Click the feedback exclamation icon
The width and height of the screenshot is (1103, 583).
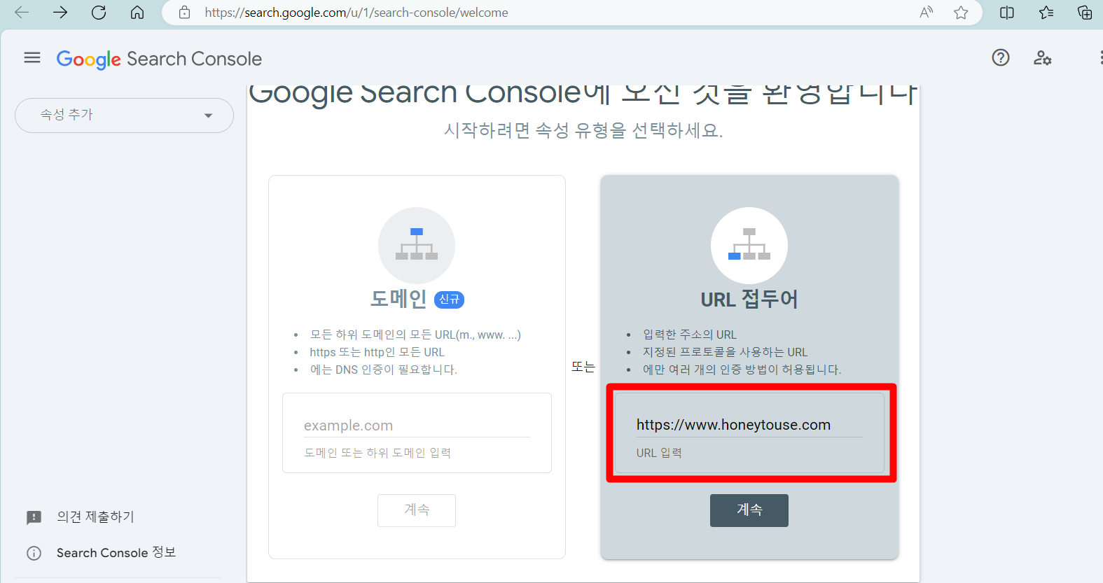click(34, 518)
